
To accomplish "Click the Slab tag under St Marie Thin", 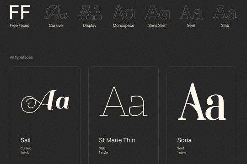I will point(102,148).
